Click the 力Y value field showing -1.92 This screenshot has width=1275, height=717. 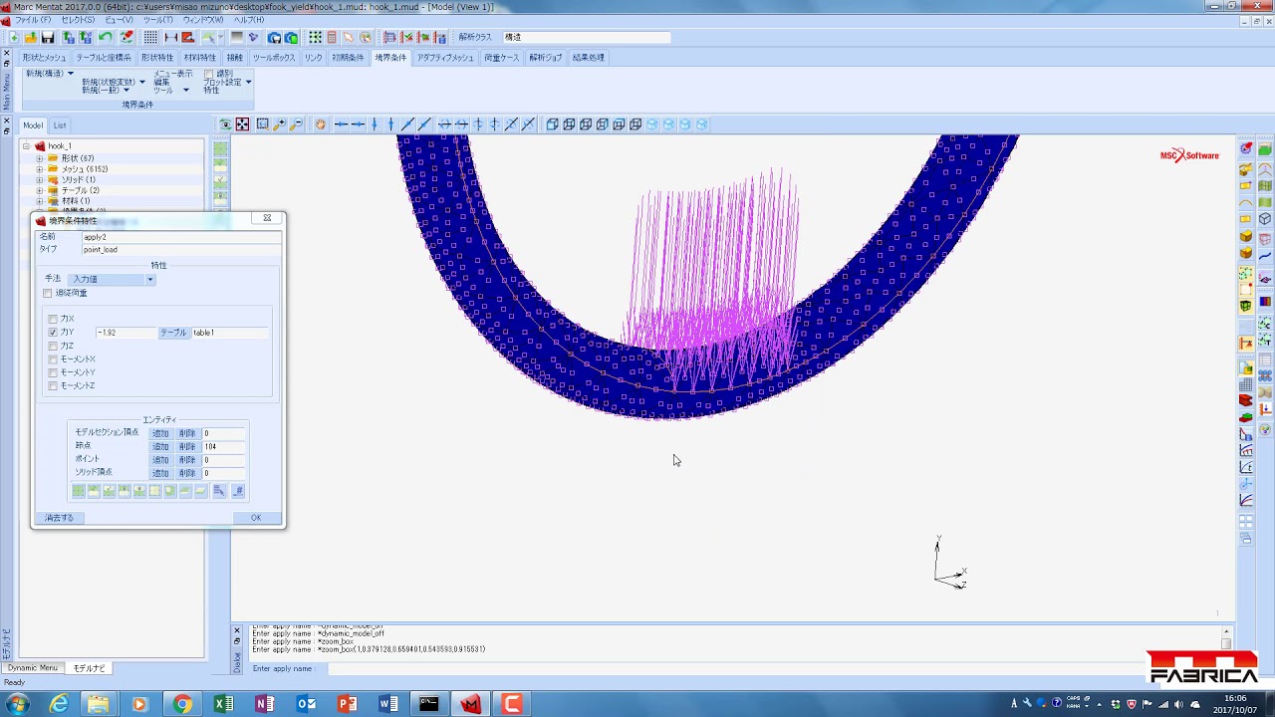click(x=126, y=333)
